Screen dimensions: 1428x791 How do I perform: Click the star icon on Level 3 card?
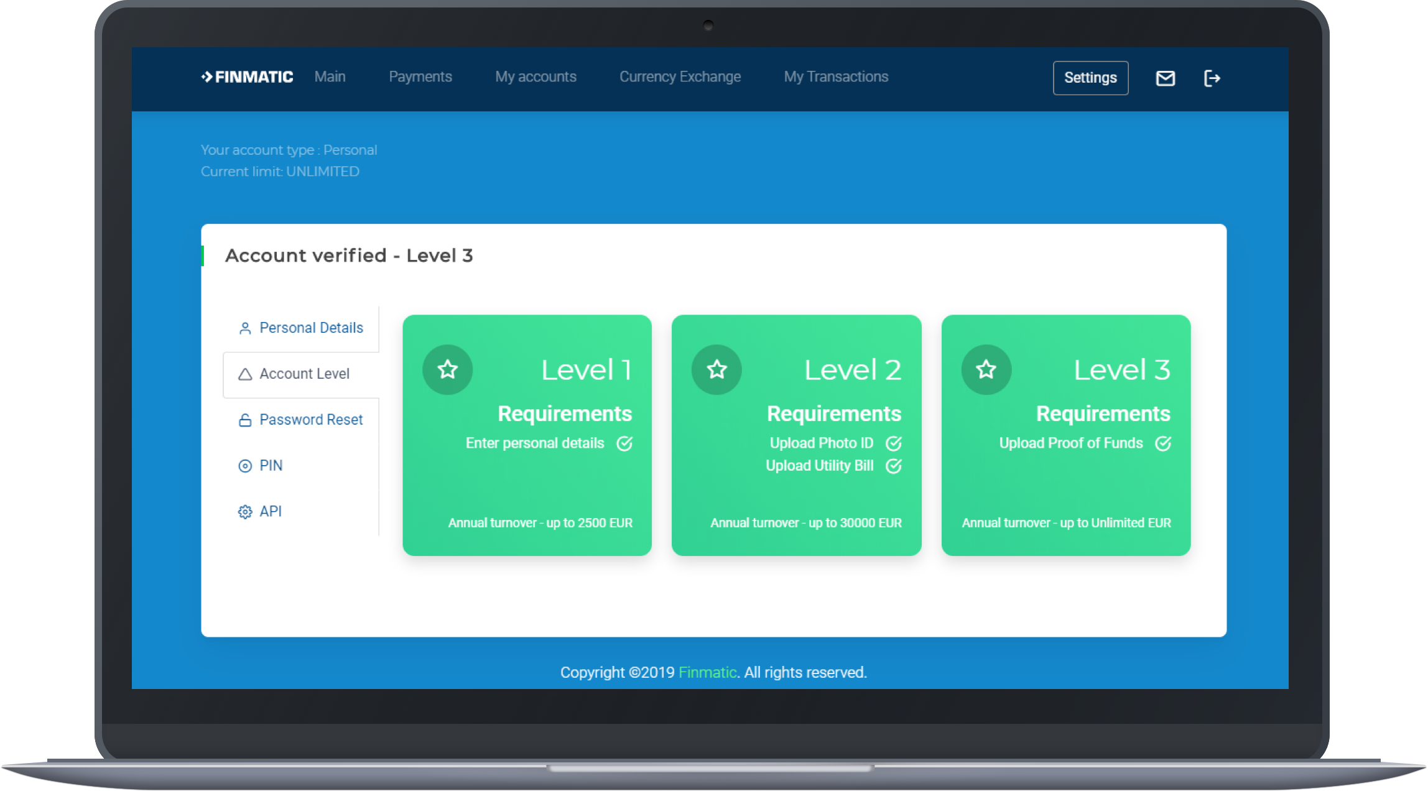point(986,369)
